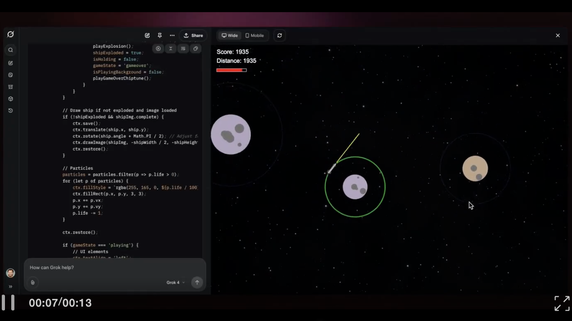The height and width of the screenshot is (321, 572).
Task: Click 'for (let p of particles) {' line
Action: click(95, 181)
